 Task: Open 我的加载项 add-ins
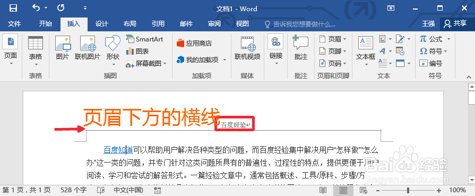202,60
